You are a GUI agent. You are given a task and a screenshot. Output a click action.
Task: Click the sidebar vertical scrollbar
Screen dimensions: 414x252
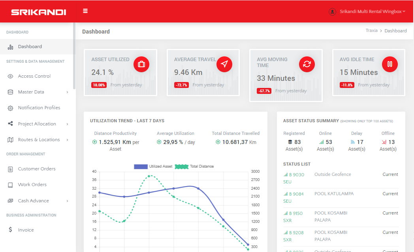[74, 55]
